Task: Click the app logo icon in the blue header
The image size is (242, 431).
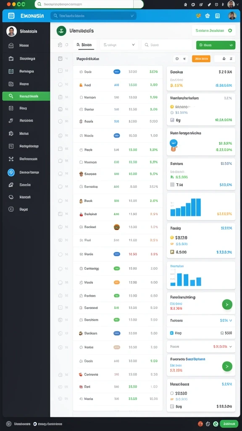Action: point(11,16)
